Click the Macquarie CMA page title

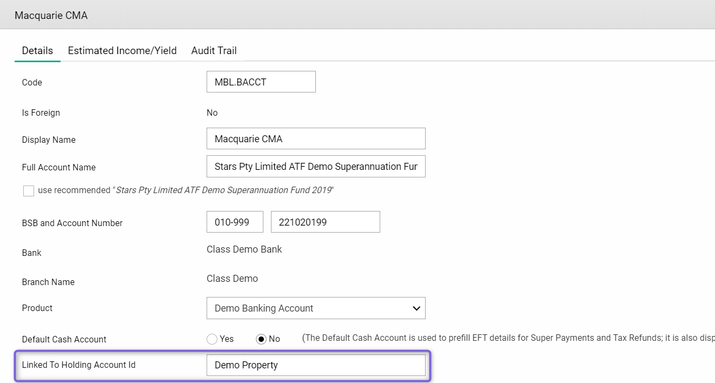(51, 15)
